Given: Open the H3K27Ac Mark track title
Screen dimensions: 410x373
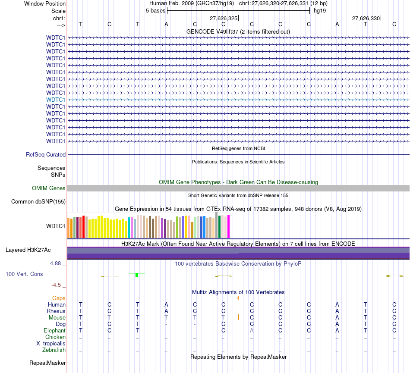Looking at the screenshot, I should (238, 244).
